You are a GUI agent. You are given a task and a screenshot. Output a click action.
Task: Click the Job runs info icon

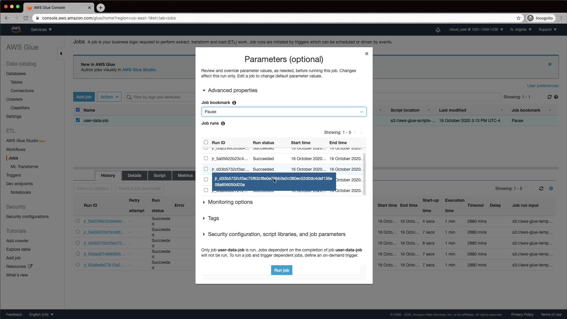(223, 123)
